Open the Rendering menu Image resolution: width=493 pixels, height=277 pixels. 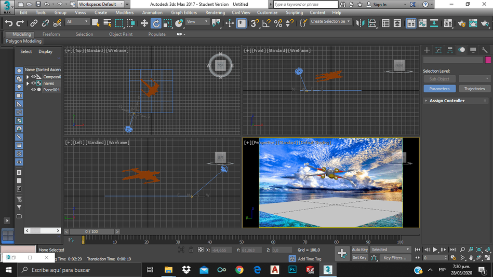[x=215, y=12]
